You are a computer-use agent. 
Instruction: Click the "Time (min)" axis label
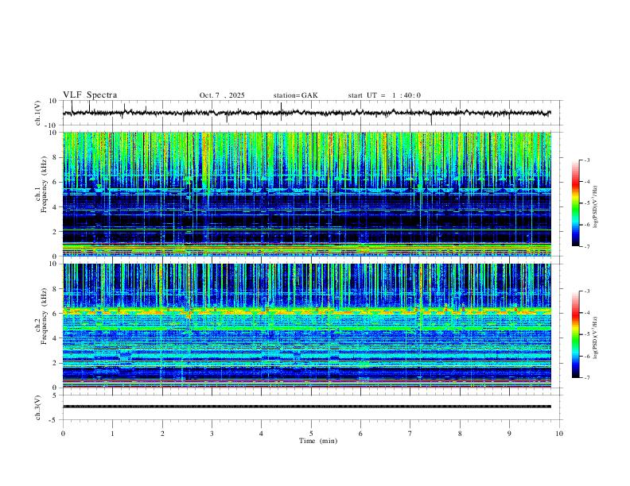point(318,441)
